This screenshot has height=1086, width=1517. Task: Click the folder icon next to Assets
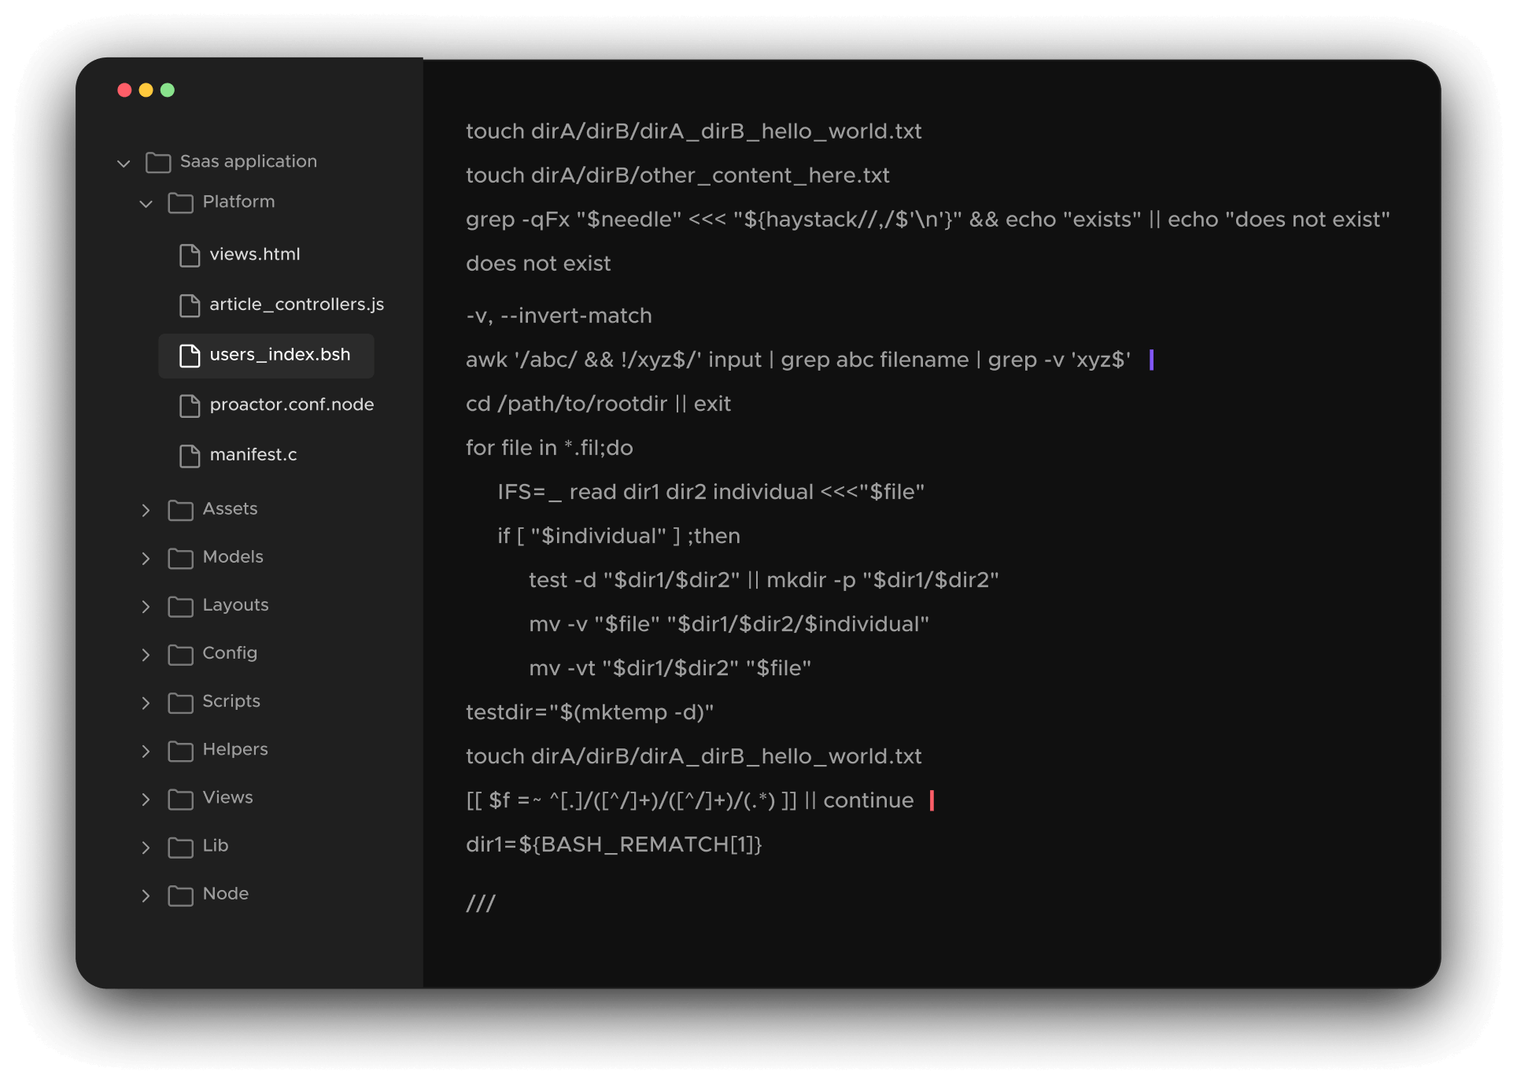click(180, 510)
